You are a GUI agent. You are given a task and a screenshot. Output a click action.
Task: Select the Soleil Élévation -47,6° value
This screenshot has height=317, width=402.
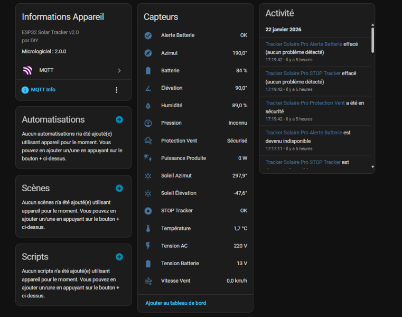(240, 193)
